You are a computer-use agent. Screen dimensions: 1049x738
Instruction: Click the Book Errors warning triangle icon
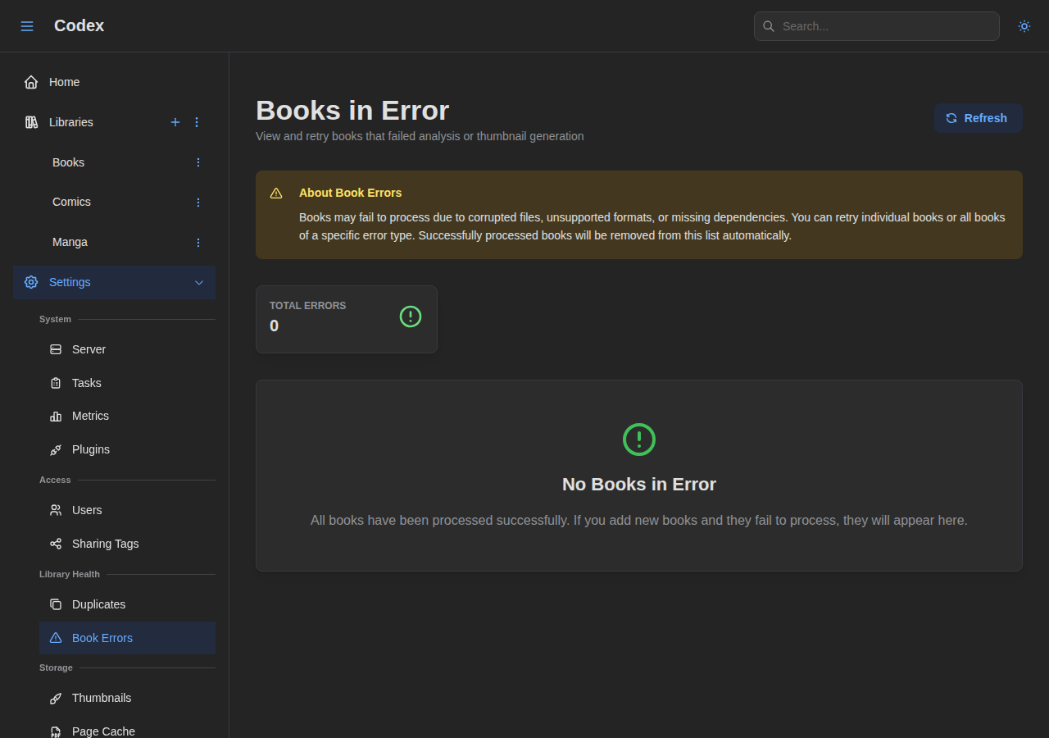pos(55,637)
